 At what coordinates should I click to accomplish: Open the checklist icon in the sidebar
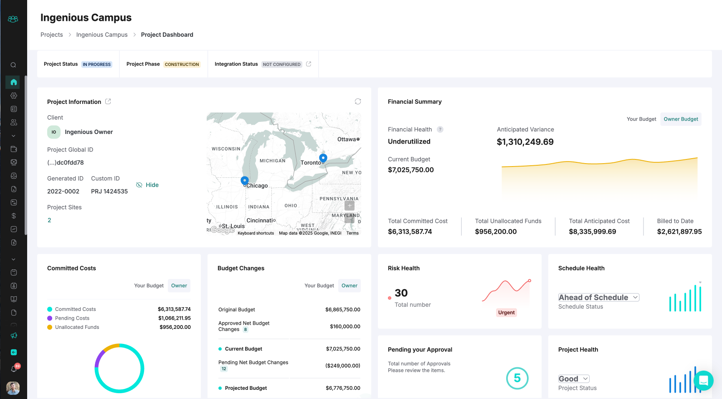(x=13, y=109)
